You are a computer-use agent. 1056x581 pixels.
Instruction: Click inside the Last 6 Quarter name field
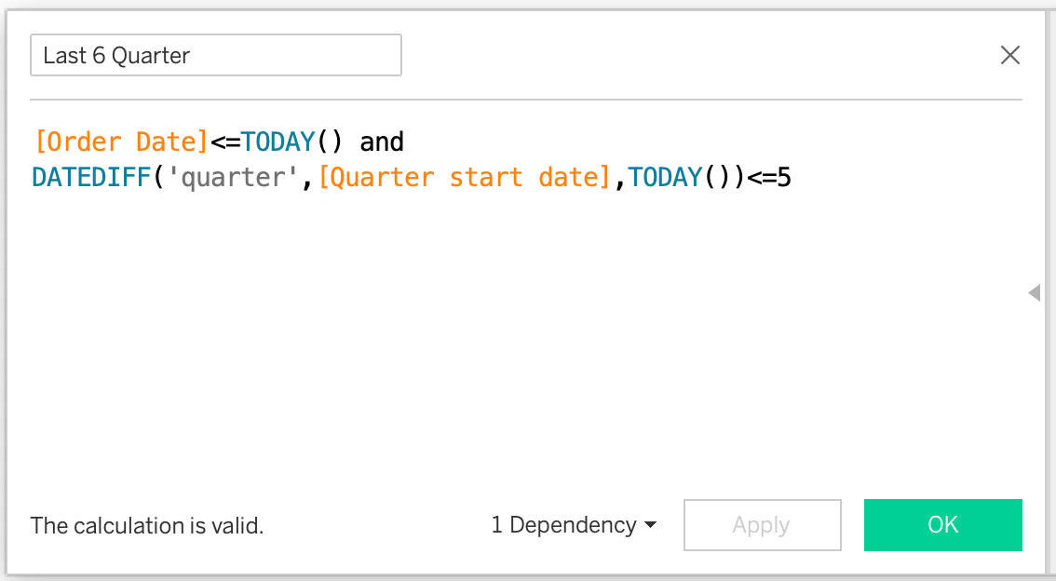pyautogui.click(x=214, y=55)
